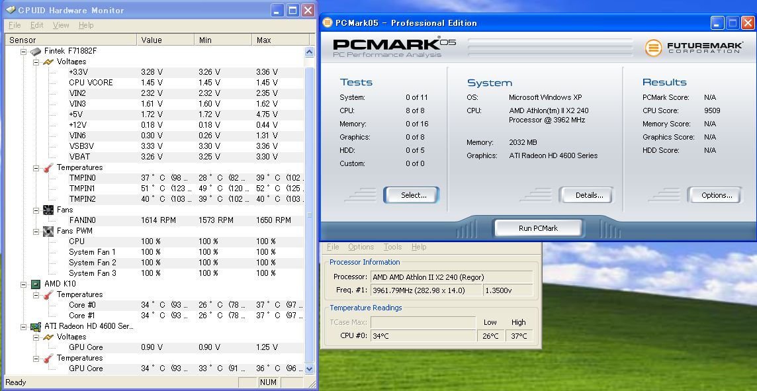Collapse the Voltages node under Fintek

[x=36, y=62]
